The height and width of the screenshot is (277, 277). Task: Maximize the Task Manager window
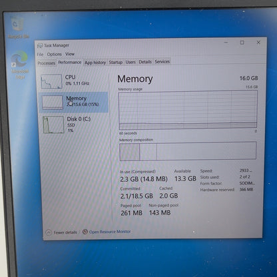(242, 43)
